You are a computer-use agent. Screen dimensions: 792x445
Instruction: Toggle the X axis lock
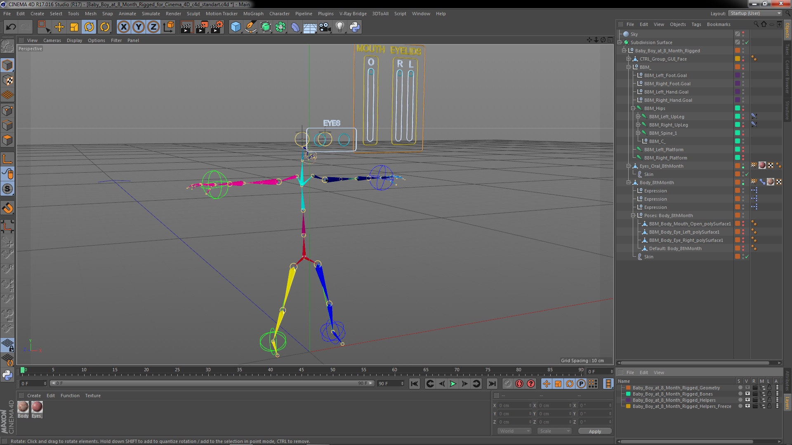(123, 27)
